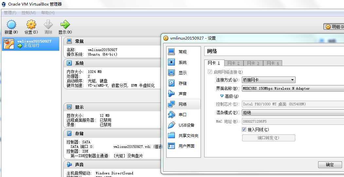Open 控制芯片 dropdown Intel PRO/1000
The width and height of the screenshot is (344, 177).
coord(293,104)
